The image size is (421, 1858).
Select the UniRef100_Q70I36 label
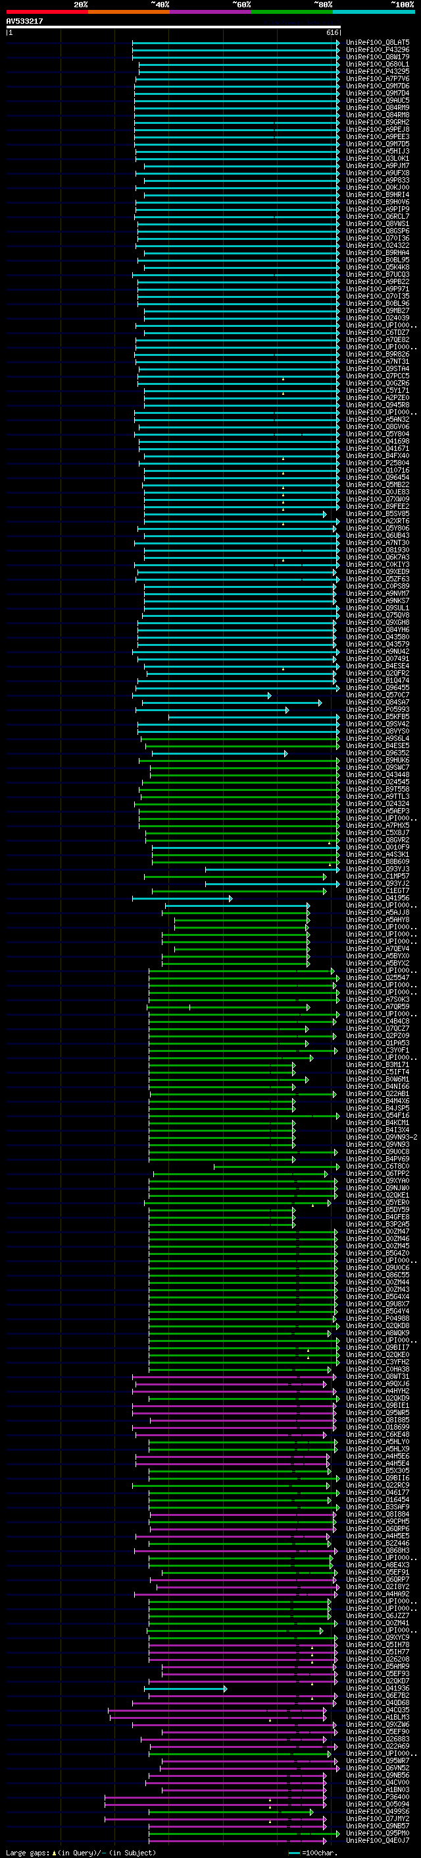(x=378, y=238)
